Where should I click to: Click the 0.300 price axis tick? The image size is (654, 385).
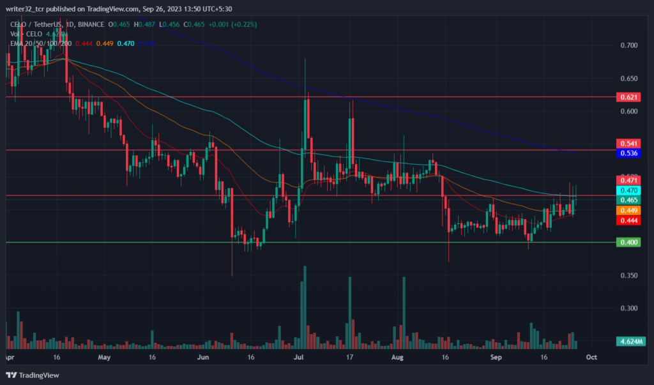pos(629,308)
